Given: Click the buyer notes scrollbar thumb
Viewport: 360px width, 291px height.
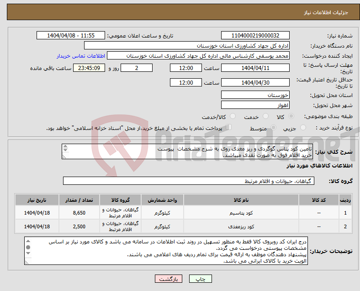Looking at the screenshot, I should [x=28, y=247].
